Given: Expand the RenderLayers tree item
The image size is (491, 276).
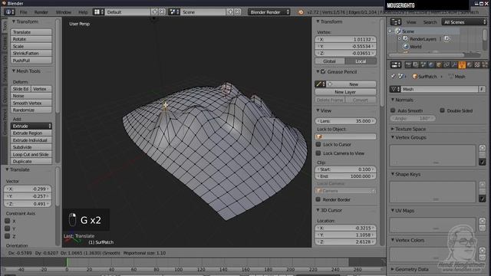Looking at the screenshot, I should [400, 39].
